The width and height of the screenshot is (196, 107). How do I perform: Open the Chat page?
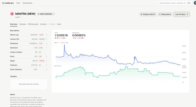coord(18,3)
